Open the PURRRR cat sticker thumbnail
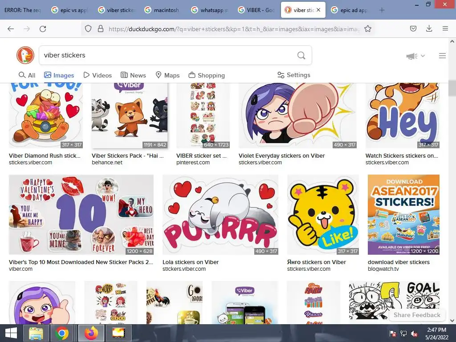 click(x=220, y=215)
